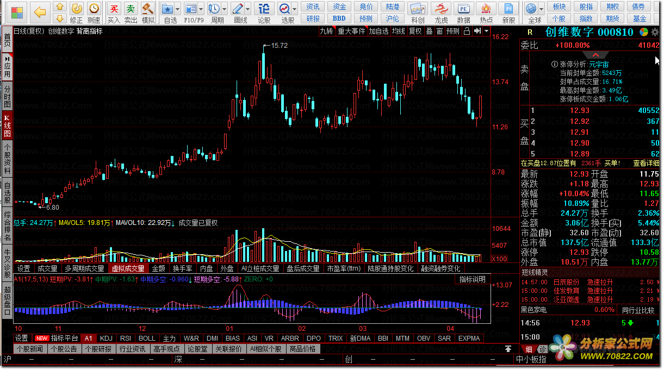
Task: Click the skip-to-end arrow on chart toolbar
Action: [x=477, y=31]
